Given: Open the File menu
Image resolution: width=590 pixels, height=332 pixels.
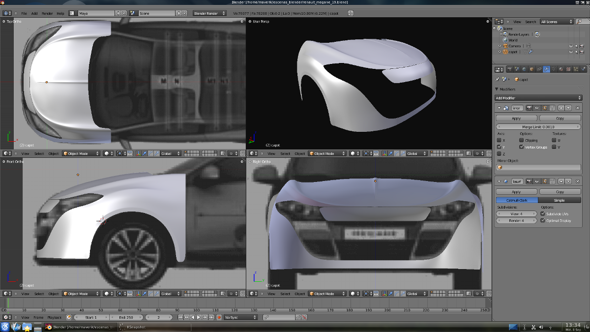Looking at the screenshot, I should point(24,13).
